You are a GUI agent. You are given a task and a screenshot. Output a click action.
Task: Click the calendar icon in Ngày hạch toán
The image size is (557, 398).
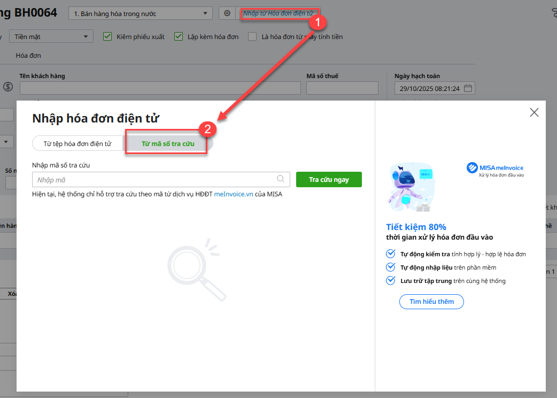point(468,88)
